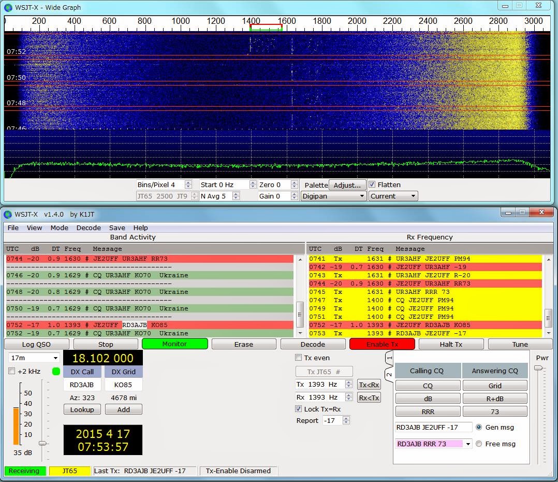Click the green Monitor button
Viewport: 558px width, 482px height.
[174, 344]
